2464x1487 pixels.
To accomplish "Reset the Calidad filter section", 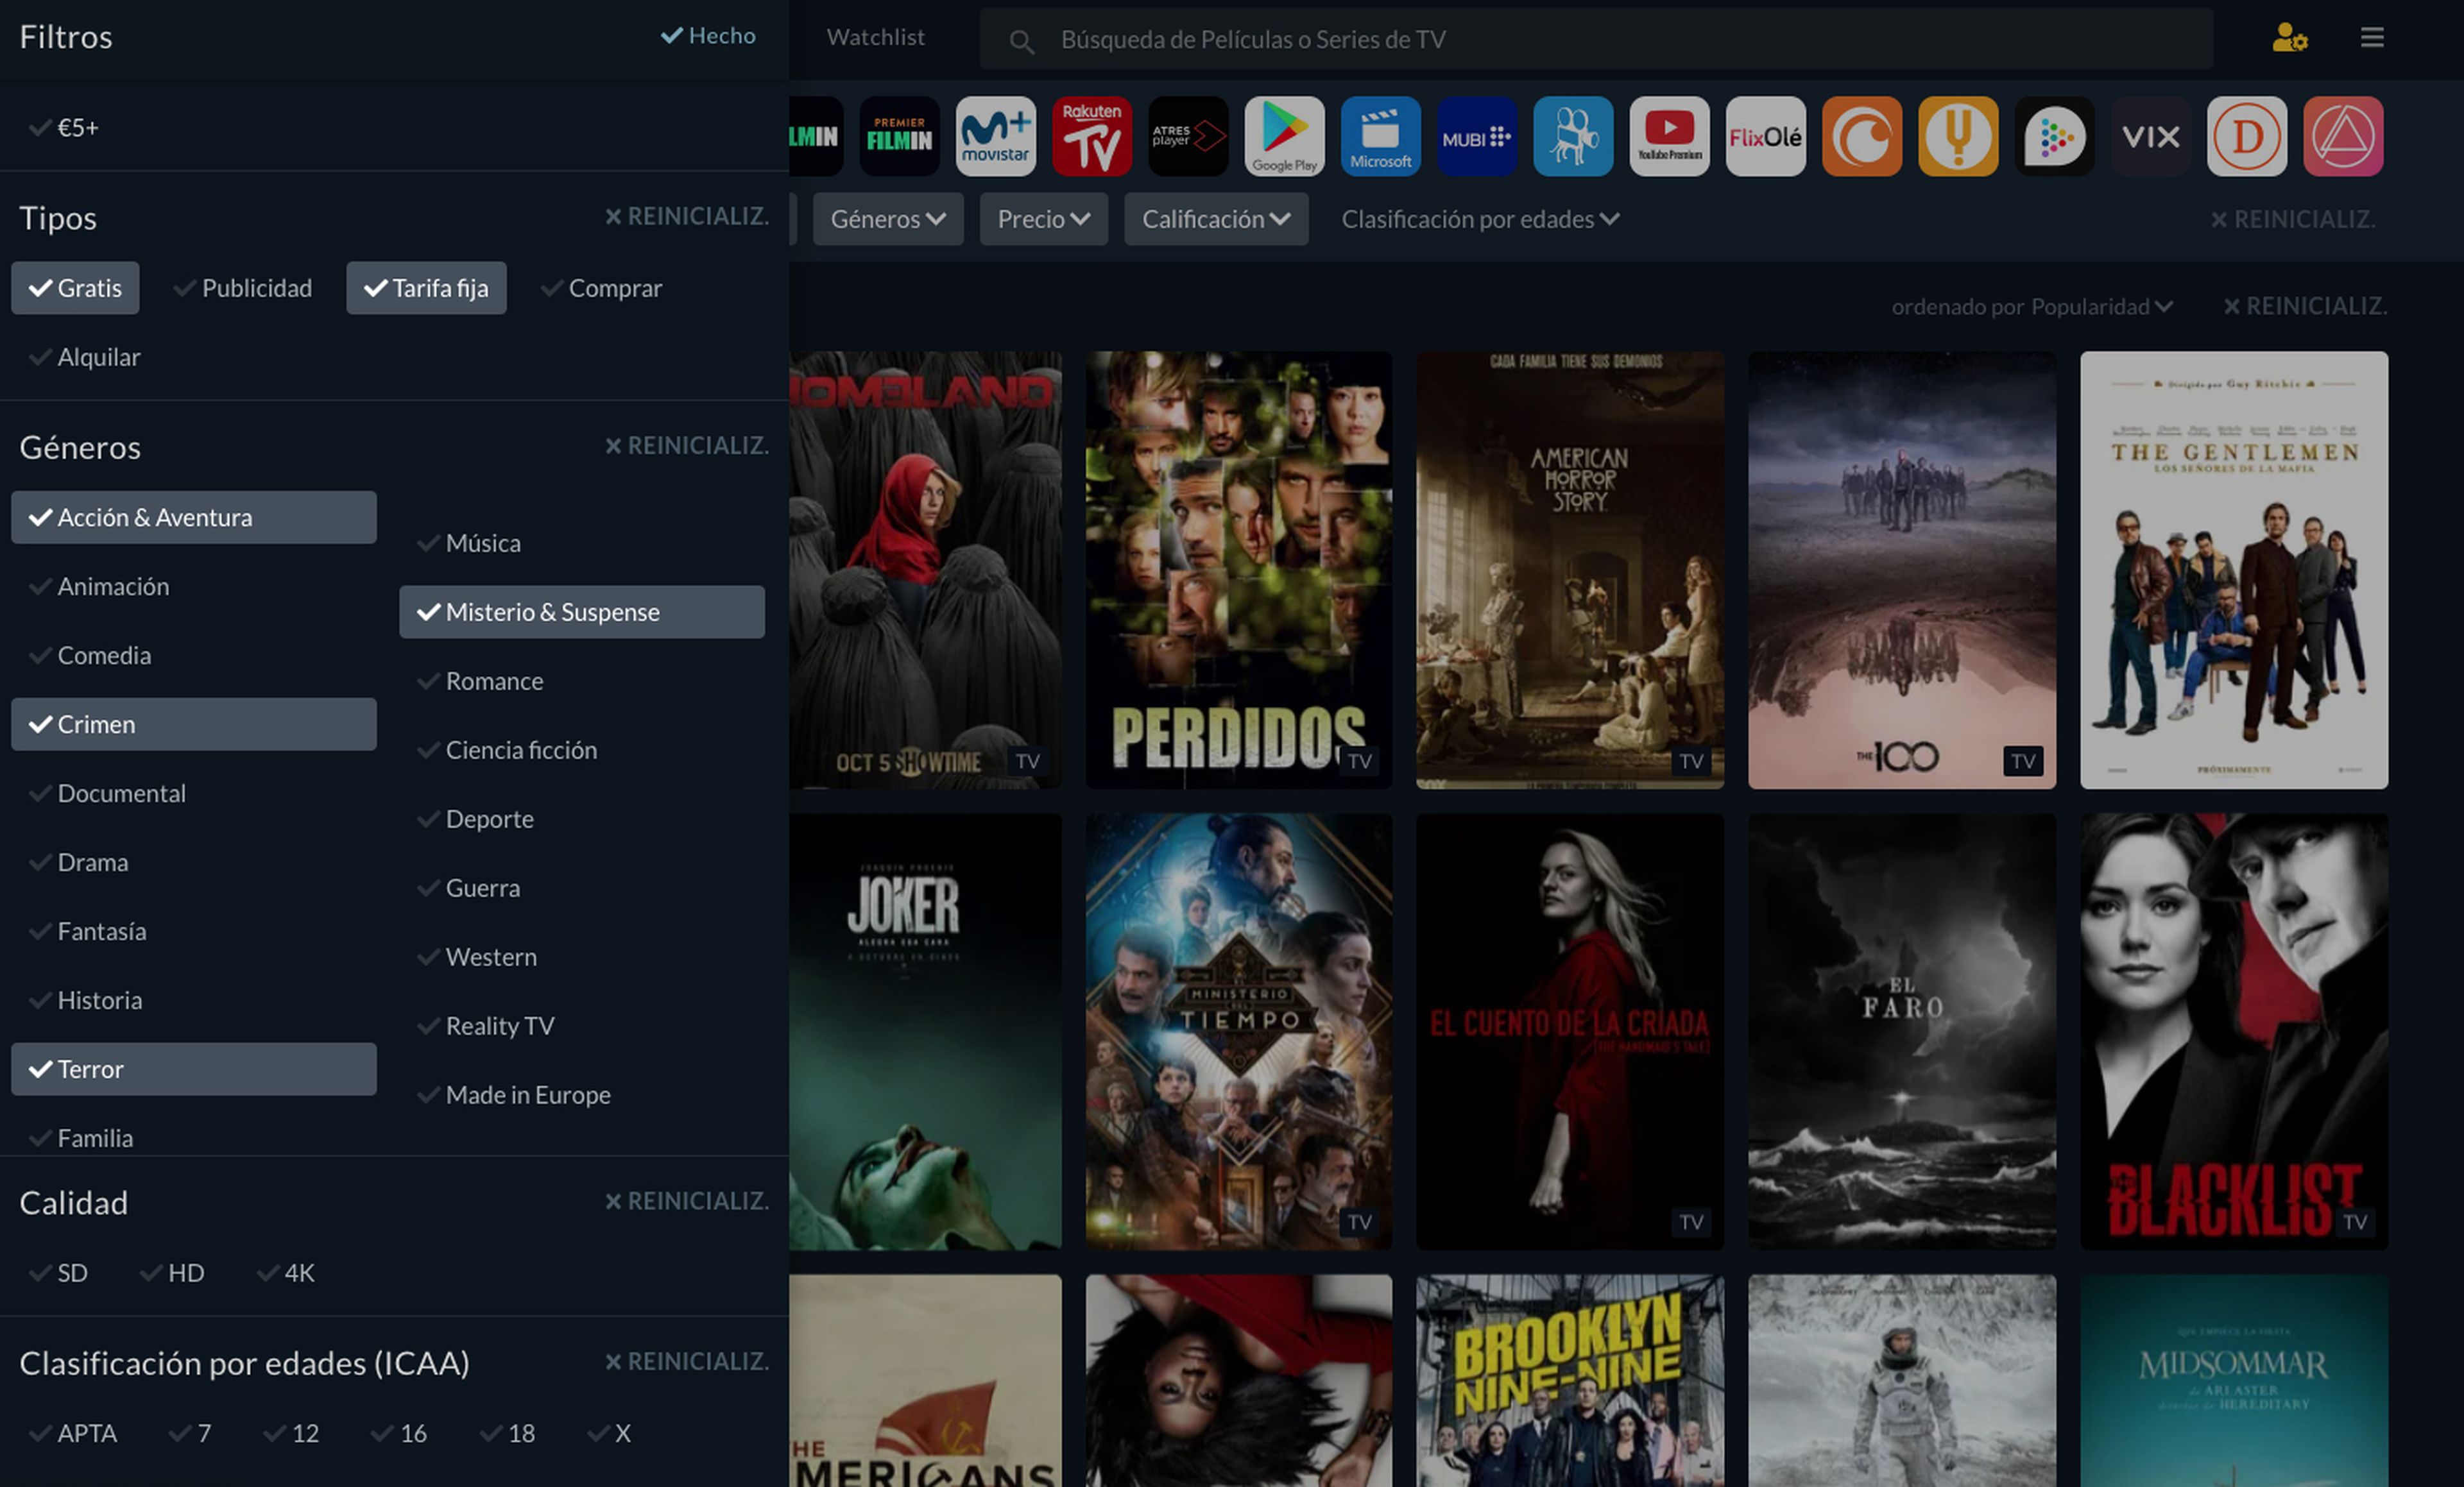I will (687, 1200).
